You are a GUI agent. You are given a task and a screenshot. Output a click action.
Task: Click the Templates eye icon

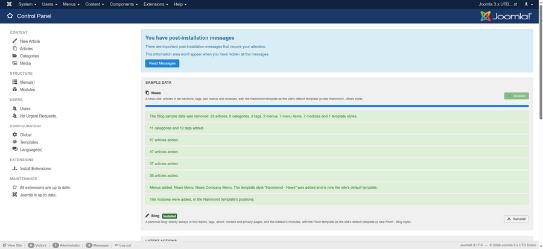14,142
